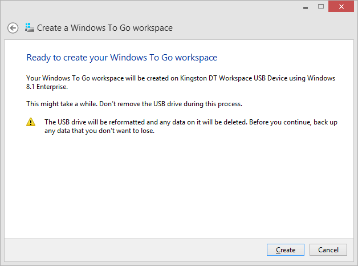This screenshot has height=266, width=358.
Task: Close the wizard with the red X
Action: [341, 6]
